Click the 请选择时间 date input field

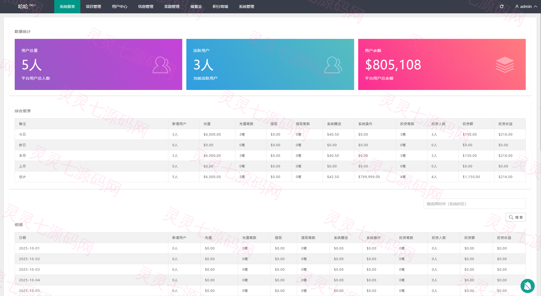coord(475,204)
